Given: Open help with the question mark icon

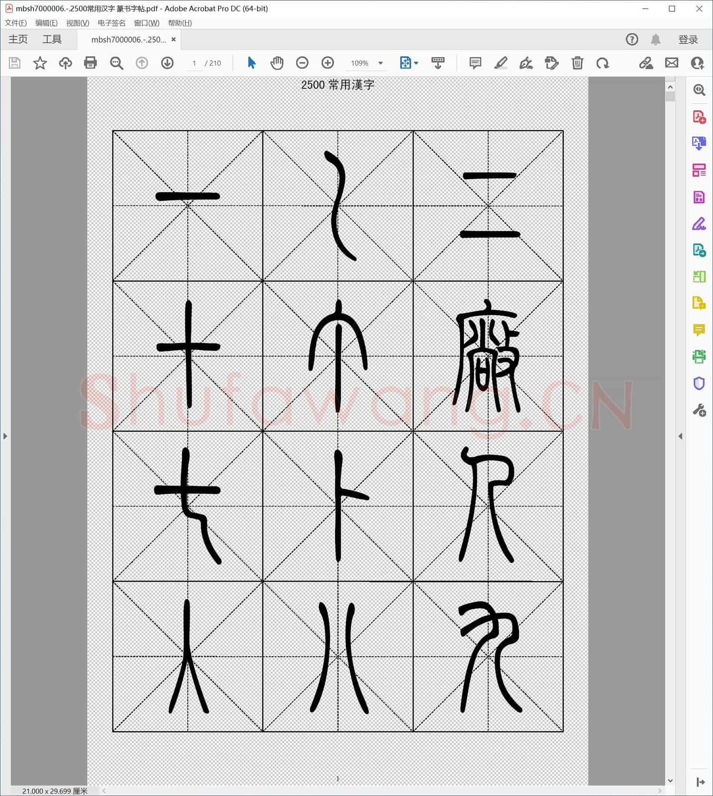Looking at the screenshot, I should point(632,39).
